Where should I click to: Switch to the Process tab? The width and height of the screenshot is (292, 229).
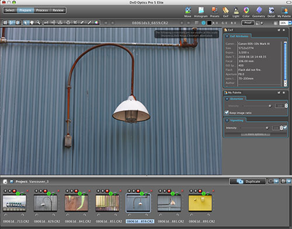pyautogui.click(x=42, y=10)
